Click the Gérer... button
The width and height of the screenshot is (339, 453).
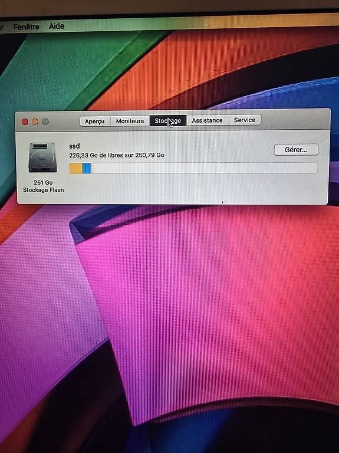(x=296, y=150)
